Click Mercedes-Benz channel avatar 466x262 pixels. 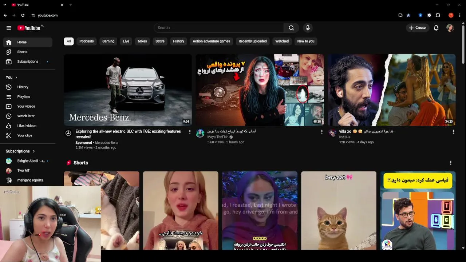(68, 133)
